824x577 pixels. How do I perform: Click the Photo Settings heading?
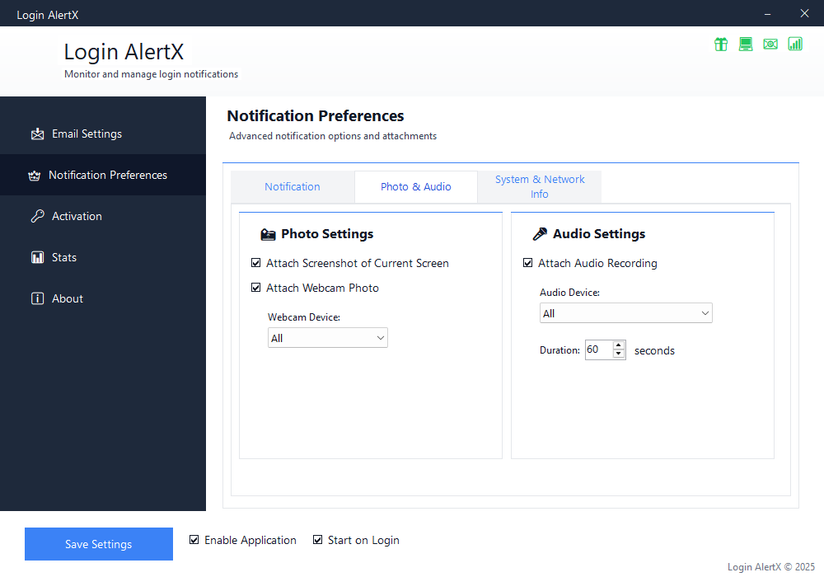click(x=327, y=234)
